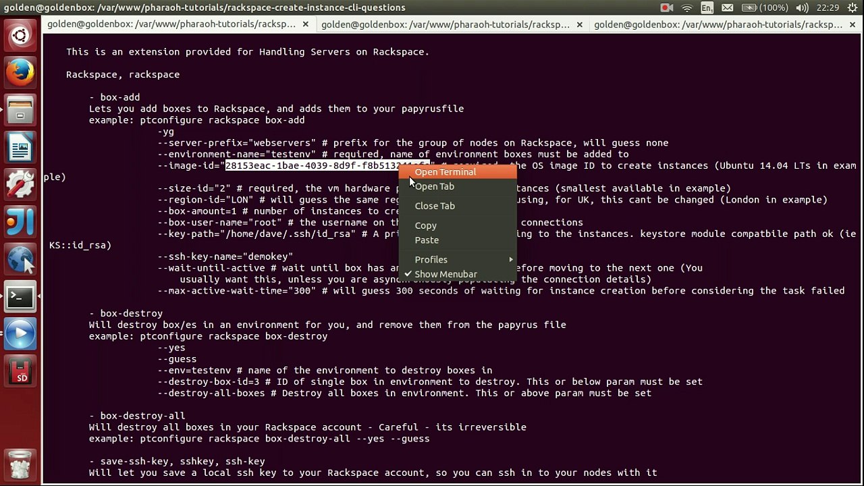Click "example: ptconfigure rackspace box-destroy-all" text
Screen dimensions: 864x486
tap(259, 439)
